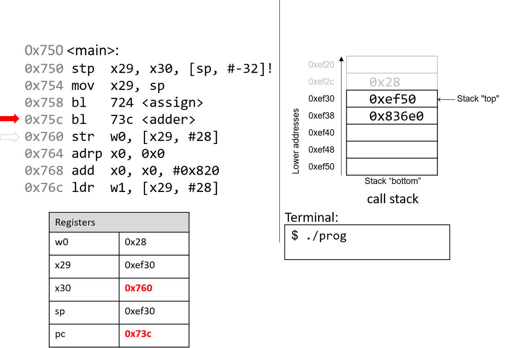Click stack cell containing 0xef50
Screen dimensions: 513x348
392,99
